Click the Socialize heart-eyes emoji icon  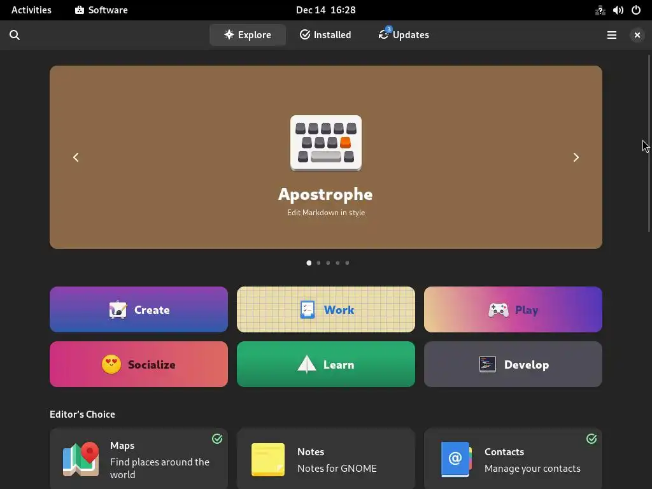click(x=111, y=364)
